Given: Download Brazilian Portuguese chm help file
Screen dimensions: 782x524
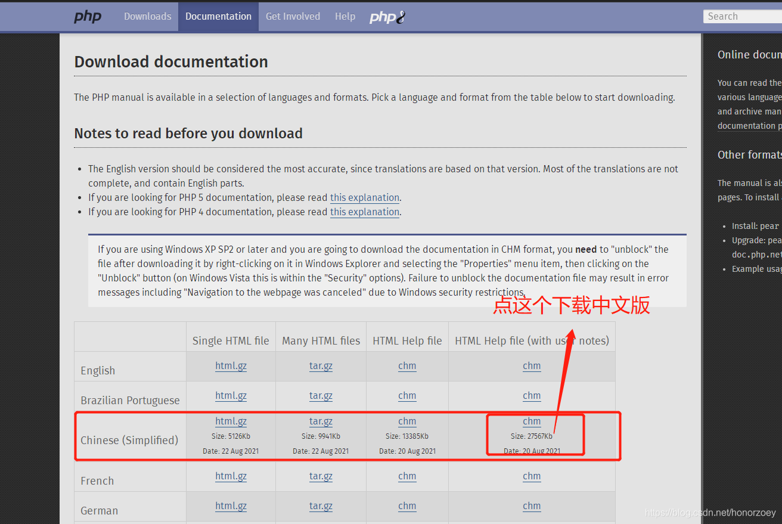Looking at the screenshot, I should pos(407,396).
